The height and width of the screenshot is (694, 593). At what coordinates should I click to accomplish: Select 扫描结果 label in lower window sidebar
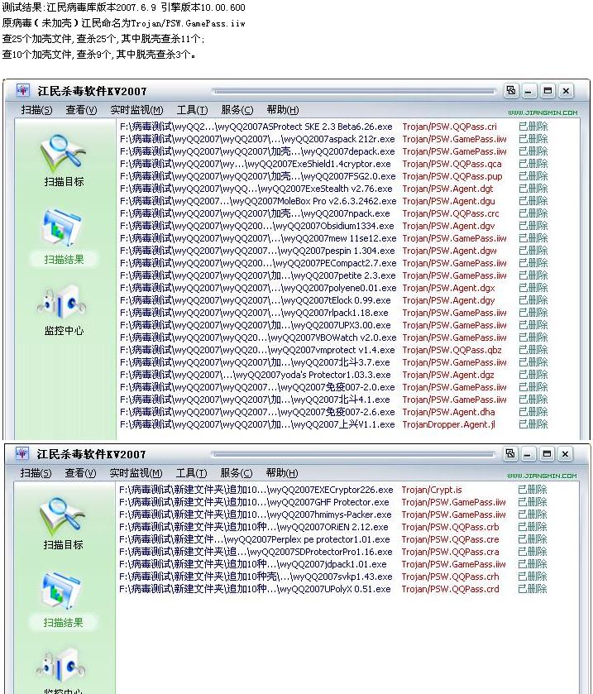(x=63, y=622)
